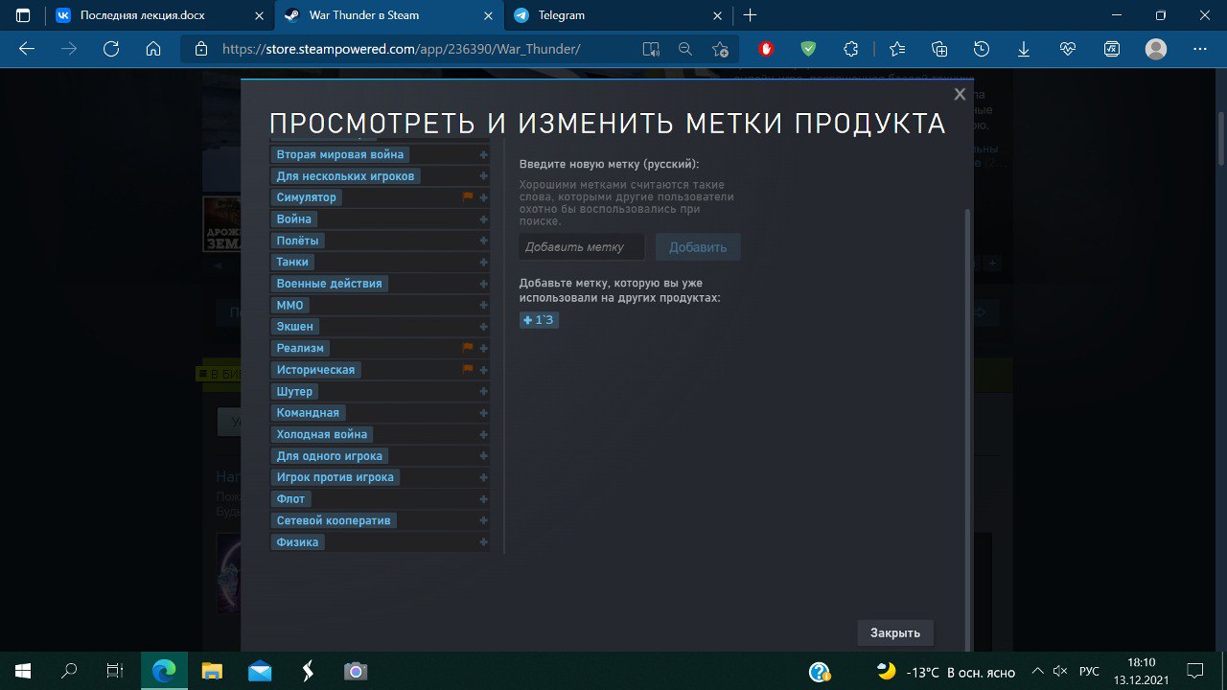Add 'Игрок против игрока' using its plus icon
1227x690 pixels.
(484, 477)
